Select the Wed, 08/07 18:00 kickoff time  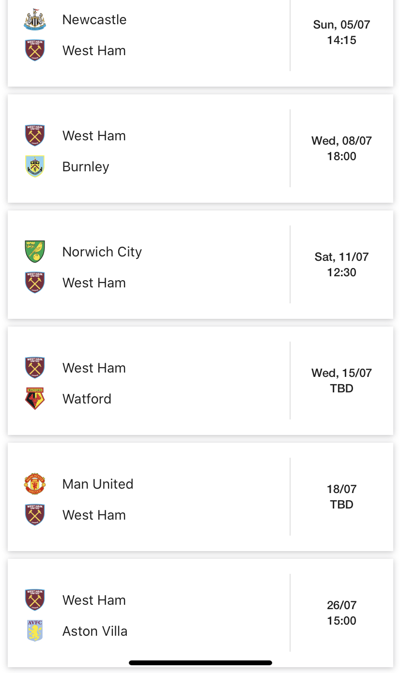(x=342, y=149)
